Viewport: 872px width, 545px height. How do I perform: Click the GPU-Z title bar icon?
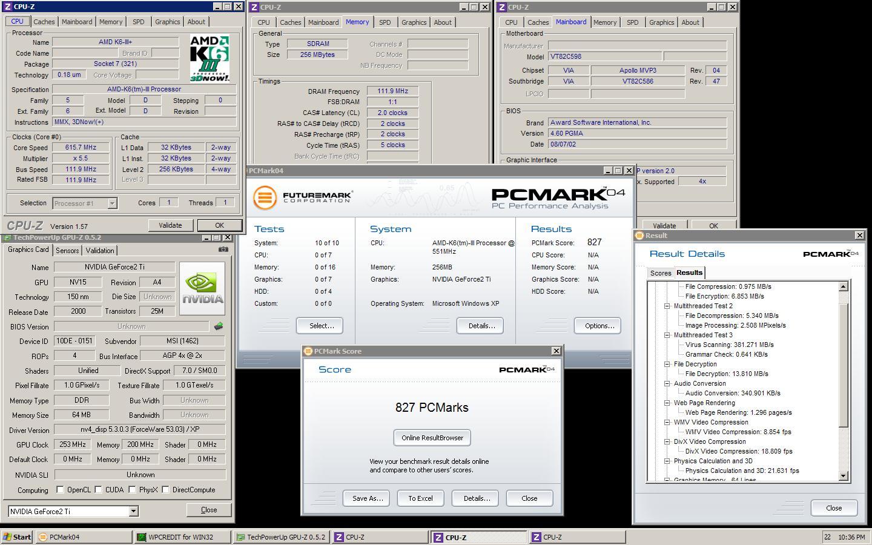(8, 237)
